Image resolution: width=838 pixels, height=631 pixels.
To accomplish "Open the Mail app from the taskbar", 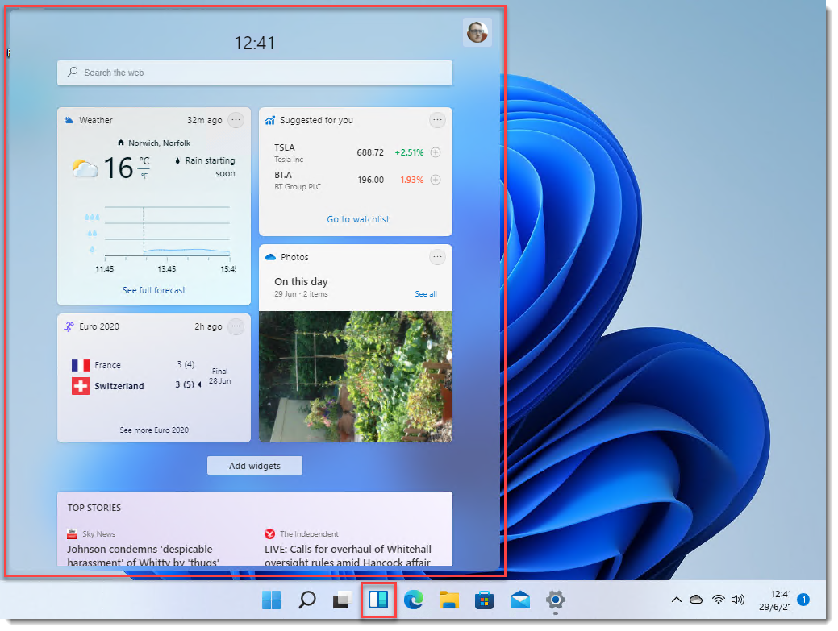I will click(519, 600).
